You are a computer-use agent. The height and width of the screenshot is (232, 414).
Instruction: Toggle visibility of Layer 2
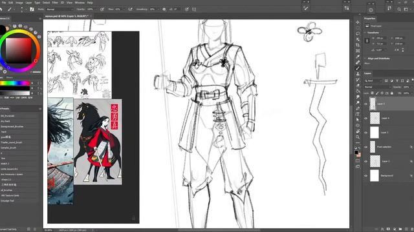tap(365, 161)
